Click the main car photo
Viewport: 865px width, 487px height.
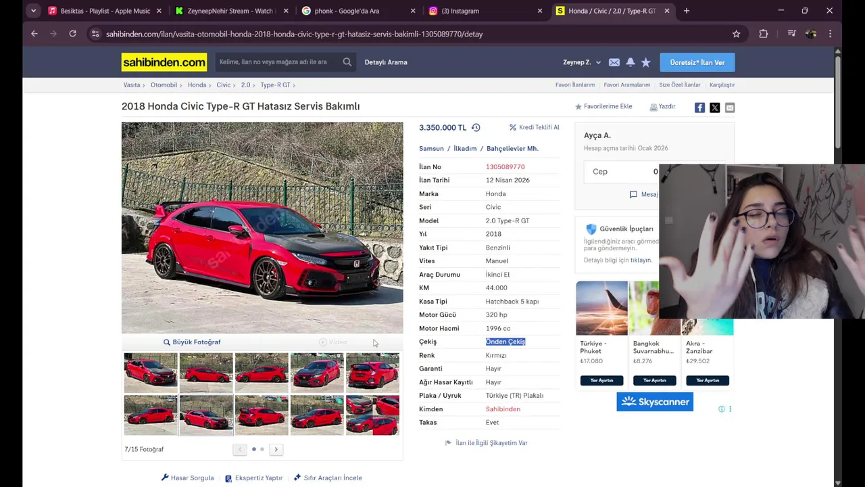262,228
